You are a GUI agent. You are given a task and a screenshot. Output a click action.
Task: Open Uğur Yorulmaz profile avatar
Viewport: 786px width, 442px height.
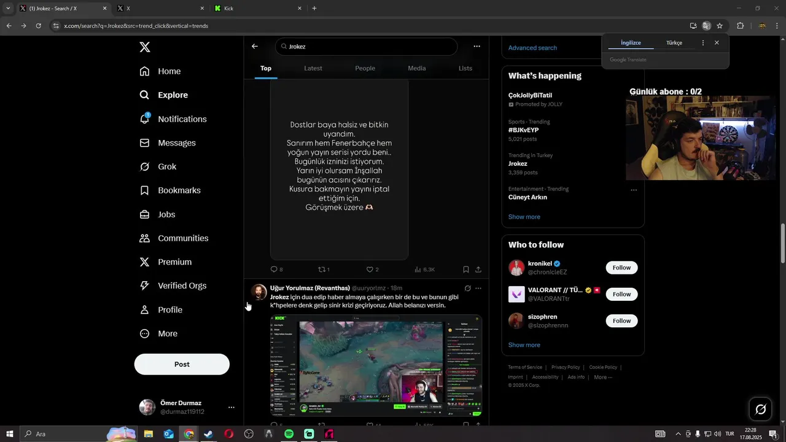[x=259, y=292]
